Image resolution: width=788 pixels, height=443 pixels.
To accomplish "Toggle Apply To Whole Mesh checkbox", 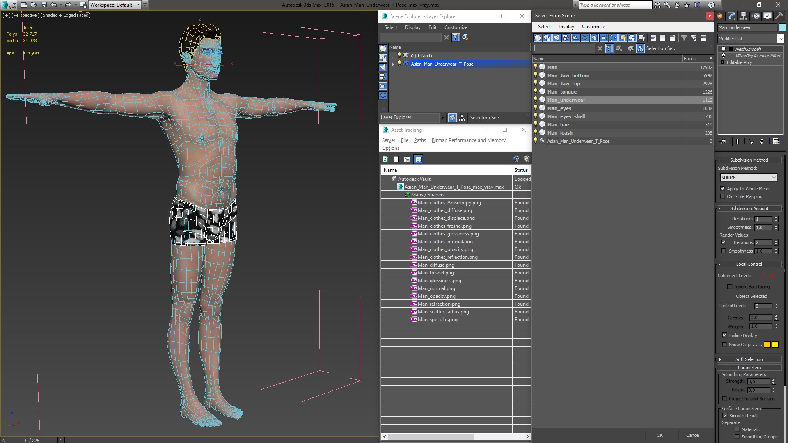I will point(722,189).
